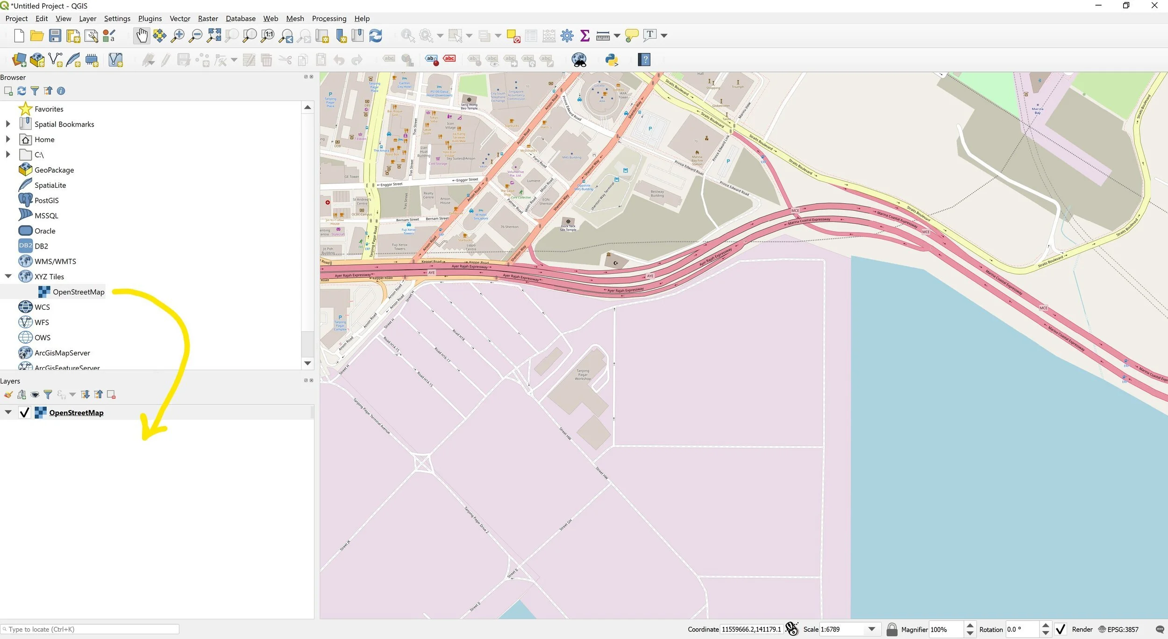The image size is (1168, 639).
Task: Open the Raster menu
Action: pyautogui.click(x=207, y=19)
